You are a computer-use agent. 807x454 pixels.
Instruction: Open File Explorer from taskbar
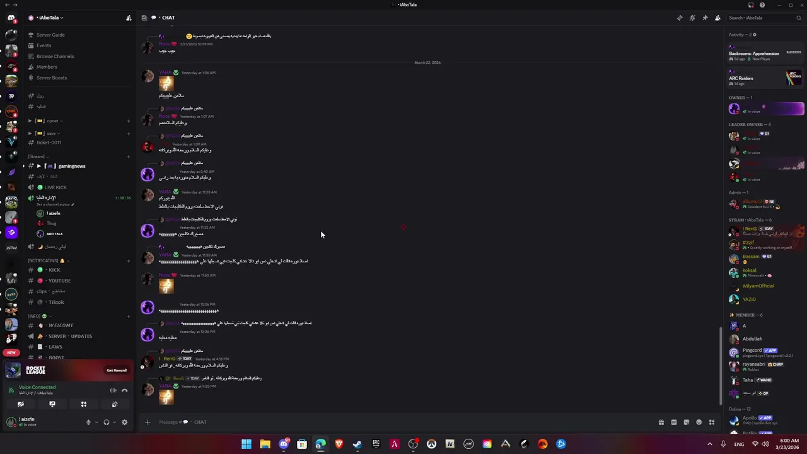coord(265,444)
